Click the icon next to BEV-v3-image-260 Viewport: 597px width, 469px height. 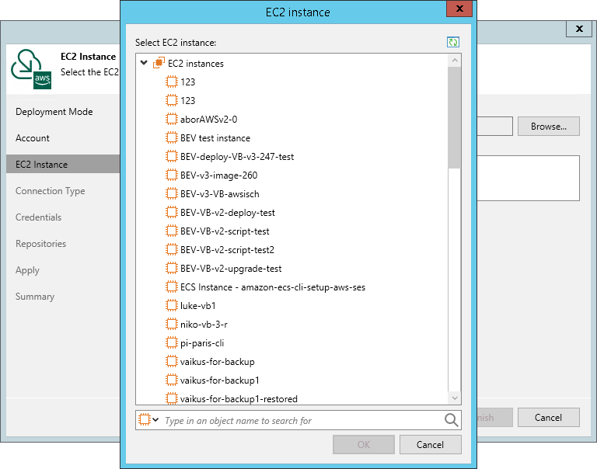tap(172, 175)
